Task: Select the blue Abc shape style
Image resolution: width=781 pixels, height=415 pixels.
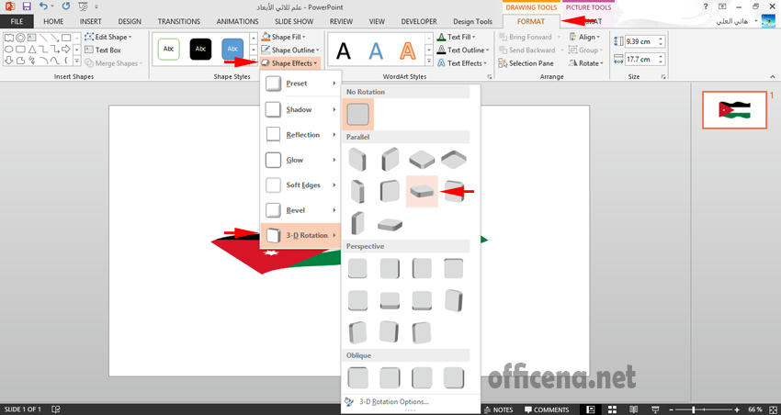Action: point(232,50)
